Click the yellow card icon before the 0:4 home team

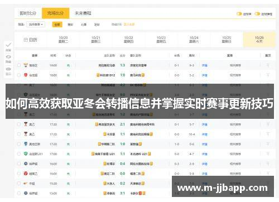(x=105, y=163)
